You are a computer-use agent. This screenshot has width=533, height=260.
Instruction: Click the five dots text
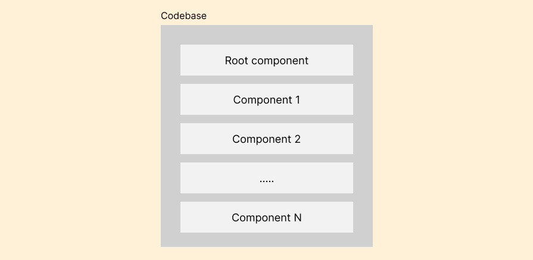[x=267, y=181]
